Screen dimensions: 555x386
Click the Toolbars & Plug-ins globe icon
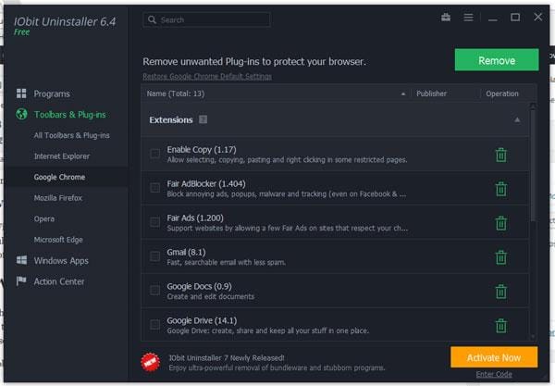pos(21,114)
